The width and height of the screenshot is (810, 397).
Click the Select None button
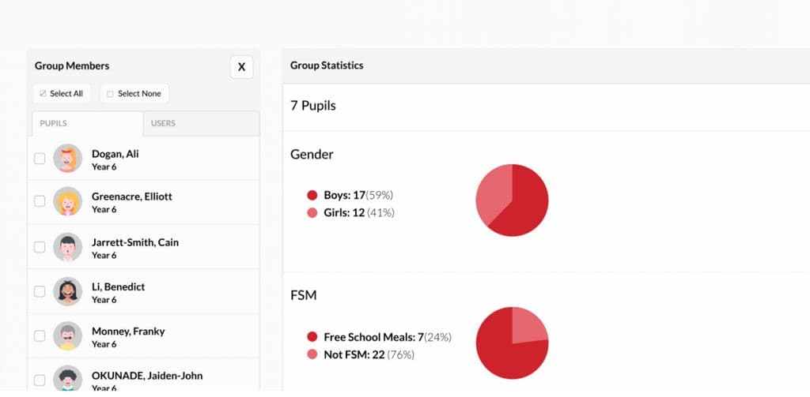(x=134, y=94)
